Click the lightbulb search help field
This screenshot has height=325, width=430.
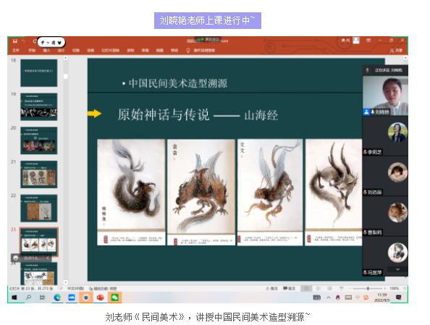pos(201,50)
